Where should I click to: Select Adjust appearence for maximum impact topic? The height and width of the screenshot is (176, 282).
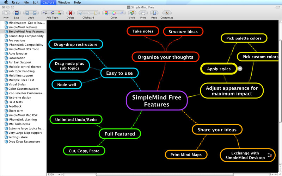[232, 91]
